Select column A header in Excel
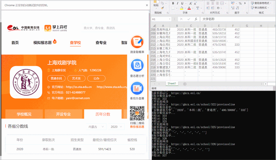 click(x=163, y=26)
